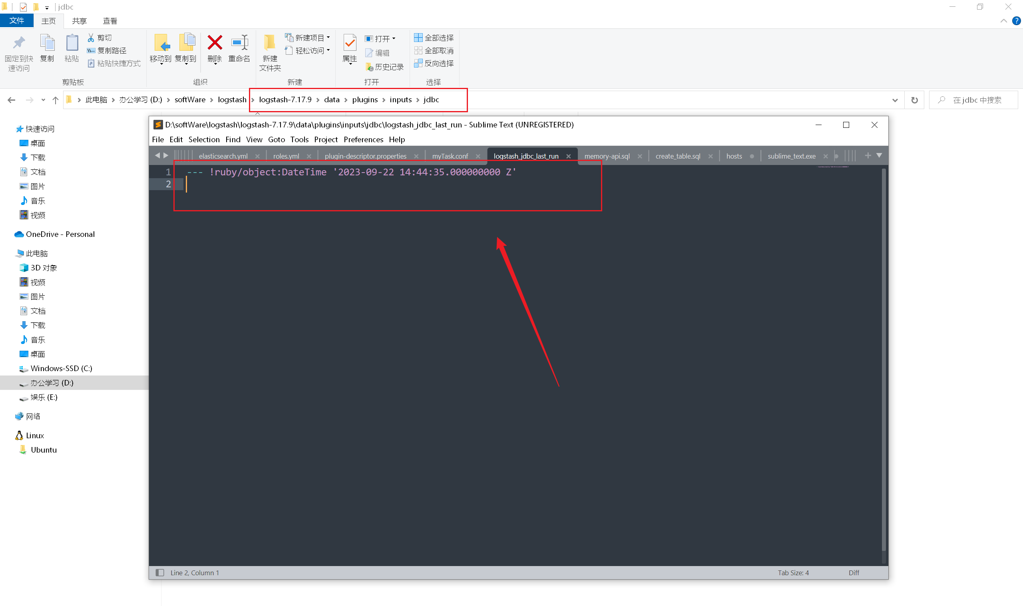Image resolution: width=1023 pixels, height=606 pixels.
Task: Open Sublime Preferences menu
Action: click(364, 139)
